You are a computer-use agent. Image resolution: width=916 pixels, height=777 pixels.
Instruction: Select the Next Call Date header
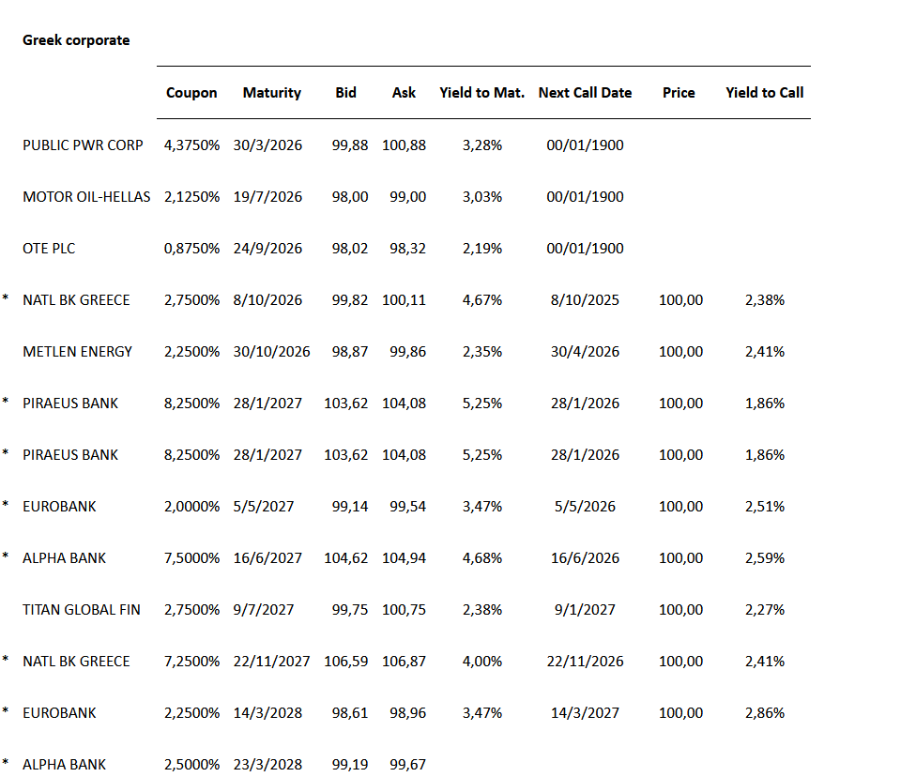(585, 93)
